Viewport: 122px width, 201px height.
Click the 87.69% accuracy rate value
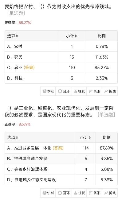(x=25, y=124)
